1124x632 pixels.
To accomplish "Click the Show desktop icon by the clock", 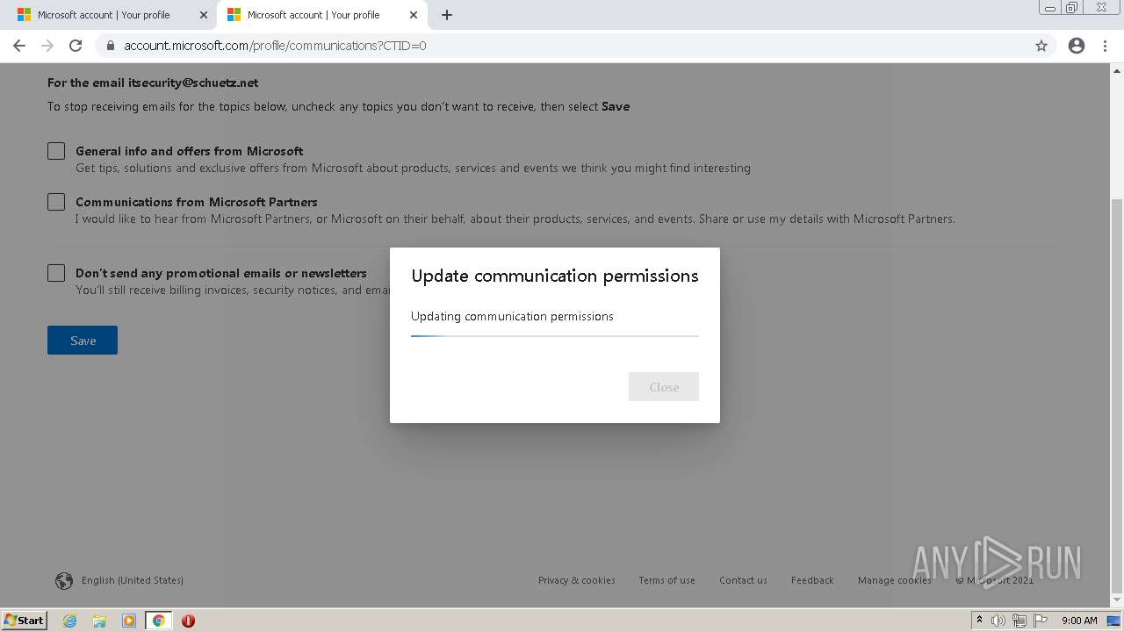I will tap(1113, 621).
